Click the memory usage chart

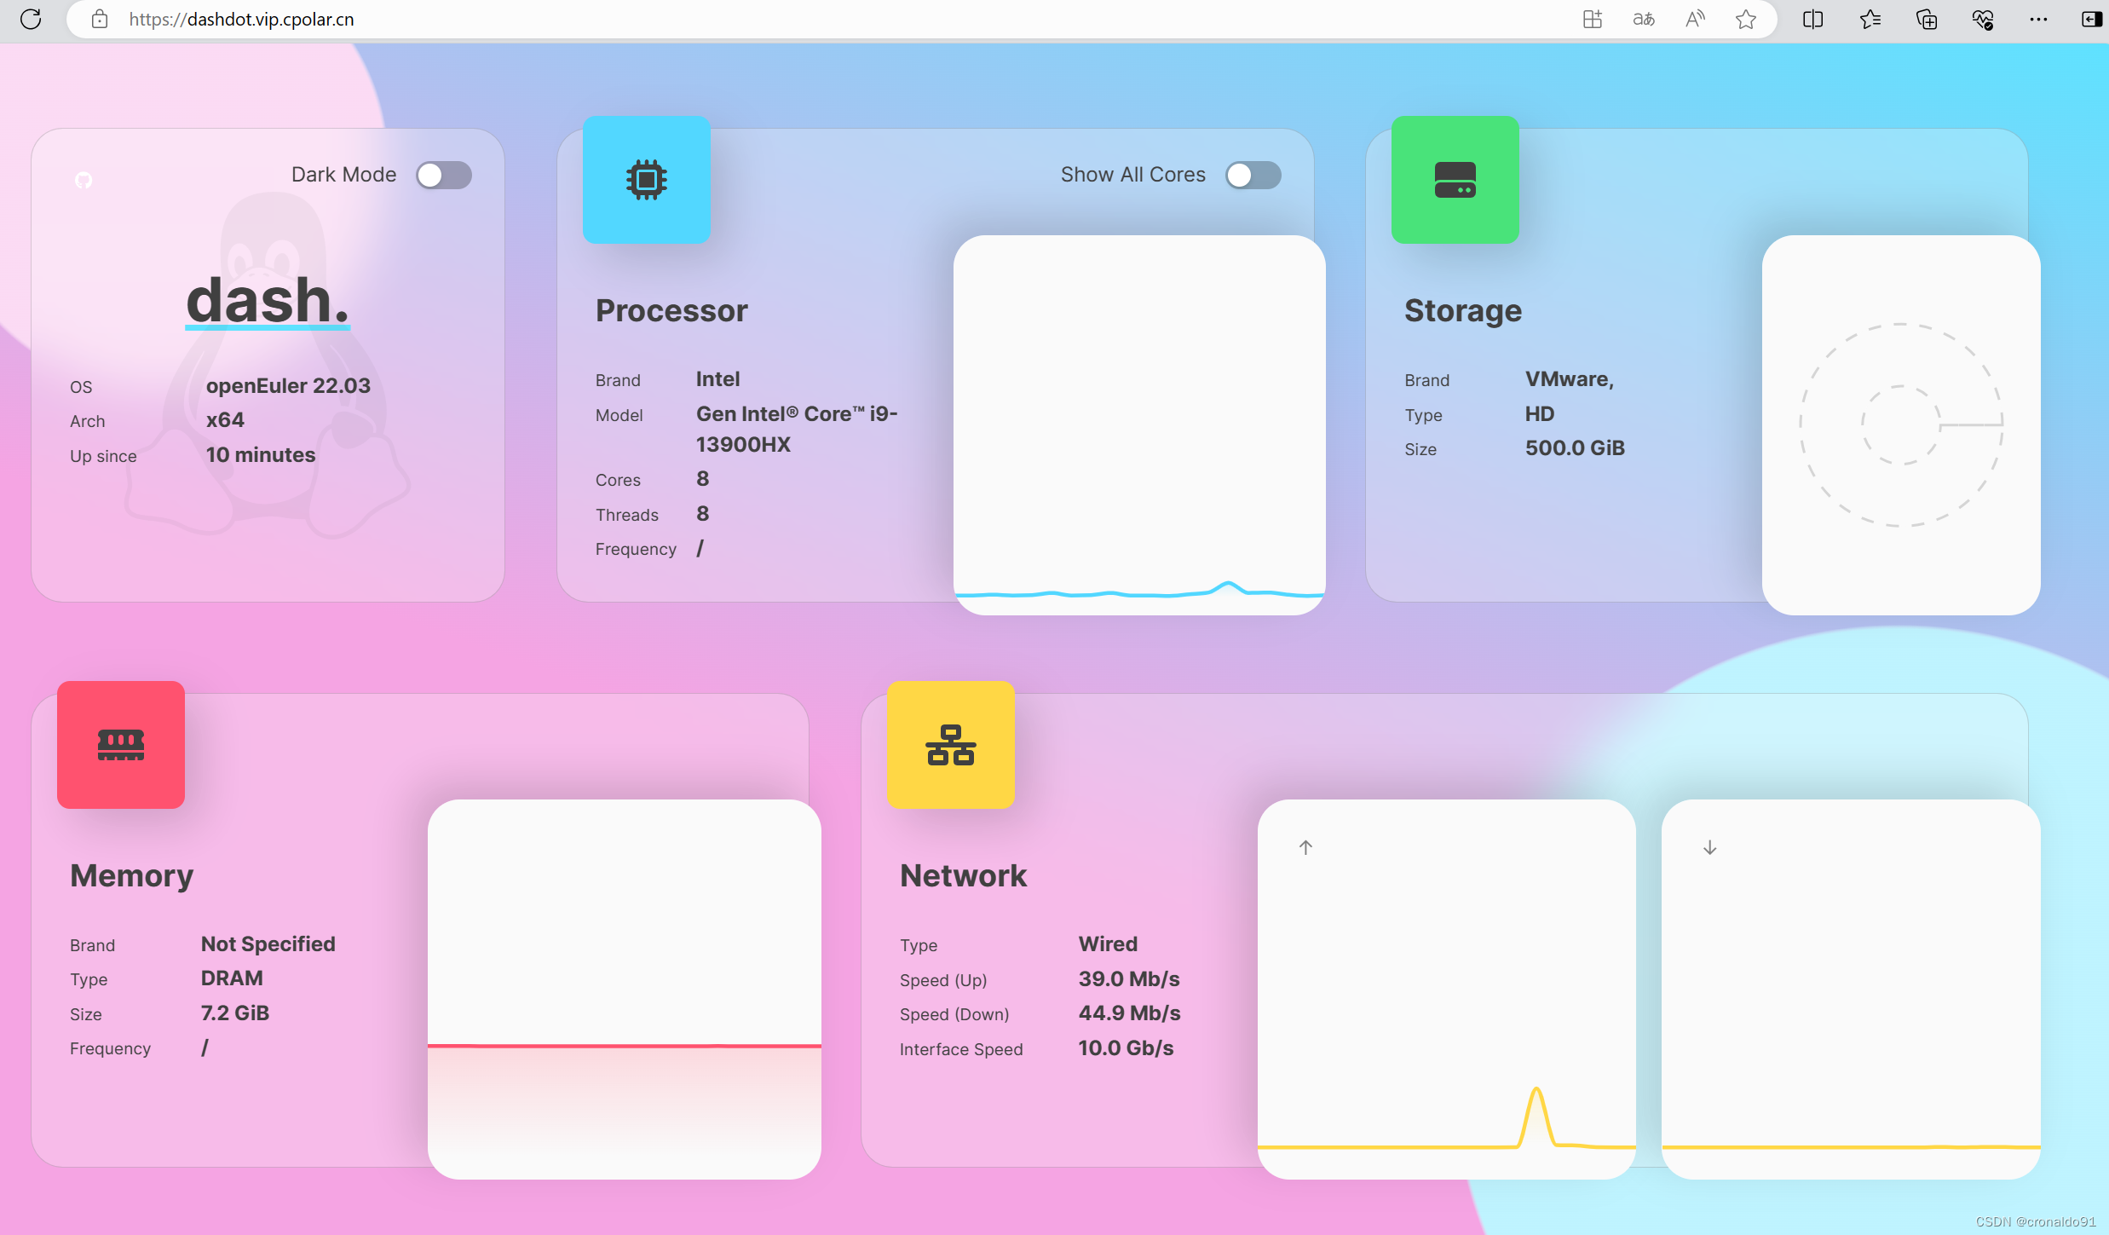point(625,989)
